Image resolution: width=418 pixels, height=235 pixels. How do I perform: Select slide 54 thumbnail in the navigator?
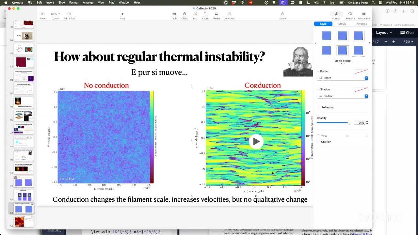click(24, 221)
